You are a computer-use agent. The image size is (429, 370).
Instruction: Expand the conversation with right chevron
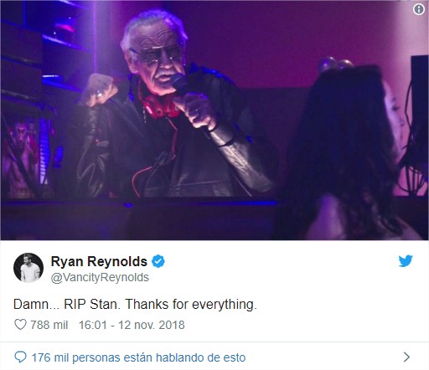(x=407, y=357)
